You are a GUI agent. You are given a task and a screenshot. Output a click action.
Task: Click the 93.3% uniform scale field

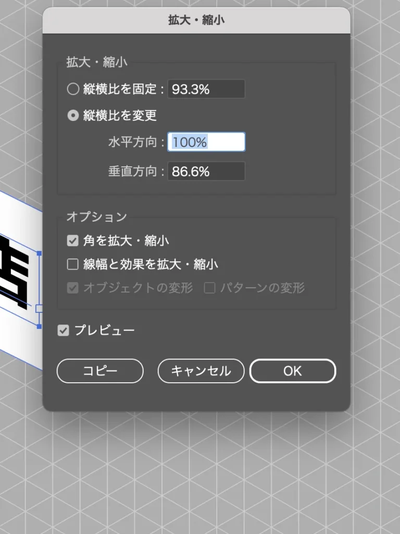click(x=206, y=89)
